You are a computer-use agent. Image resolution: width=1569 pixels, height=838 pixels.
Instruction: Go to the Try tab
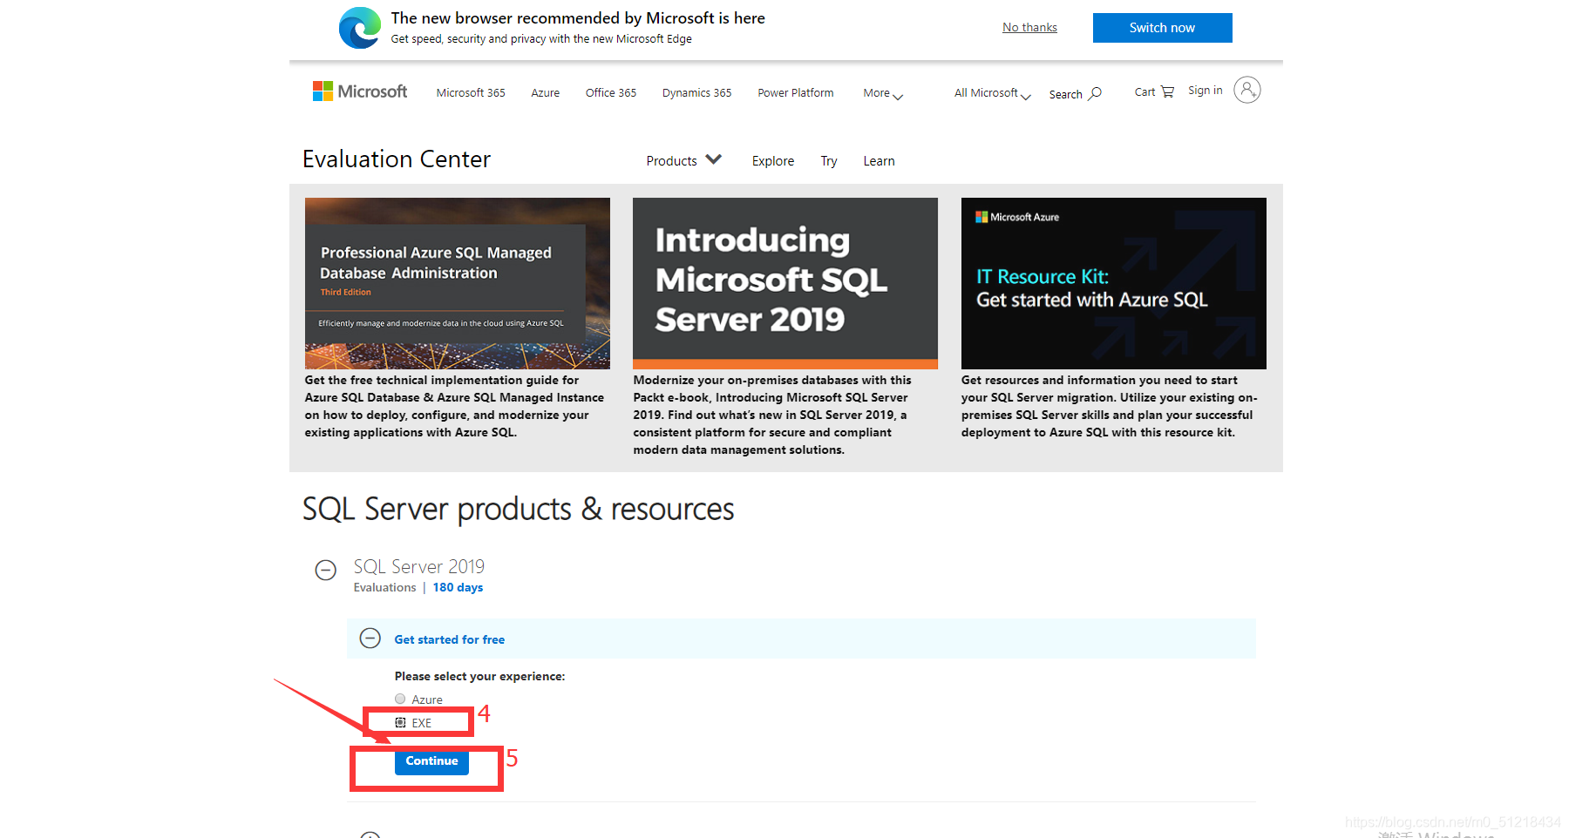pyautogui.click(x=829, y=161)
